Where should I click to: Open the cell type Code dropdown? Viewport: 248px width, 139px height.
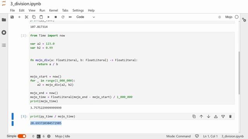(x=86, y=17)
